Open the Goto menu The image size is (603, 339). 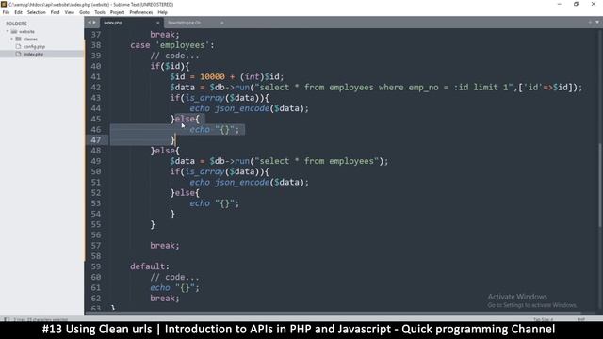pos(84,12)
